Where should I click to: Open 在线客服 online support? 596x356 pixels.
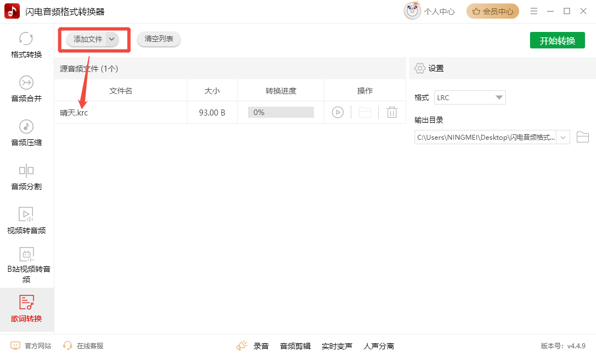[x=83, y=346]
